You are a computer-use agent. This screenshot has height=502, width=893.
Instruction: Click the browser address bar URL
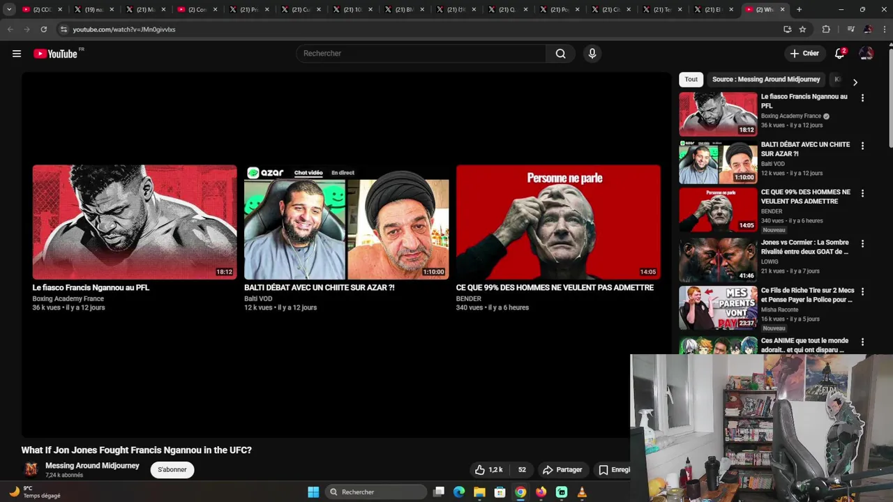(x=124, y=29)
